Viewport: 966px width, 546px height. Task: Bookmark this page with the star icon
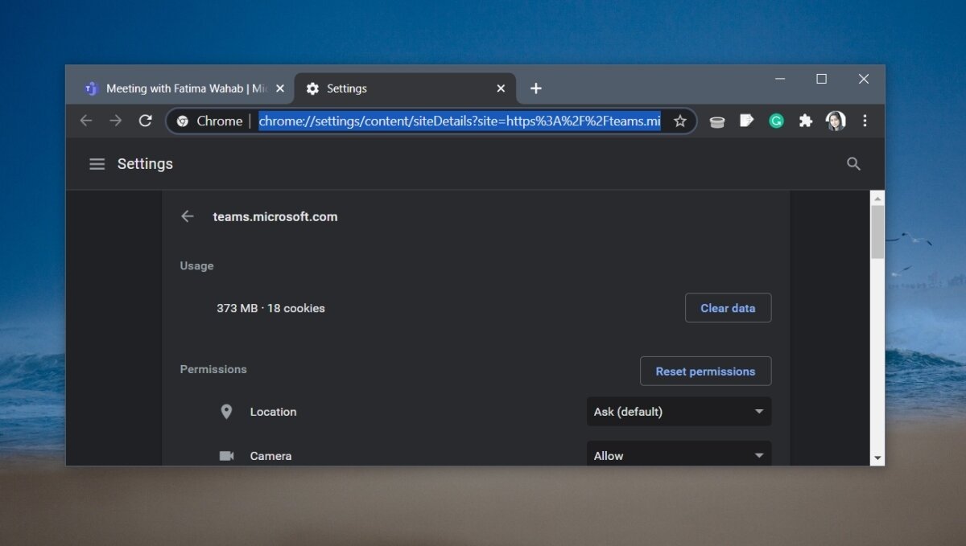[x=680, y=121]
